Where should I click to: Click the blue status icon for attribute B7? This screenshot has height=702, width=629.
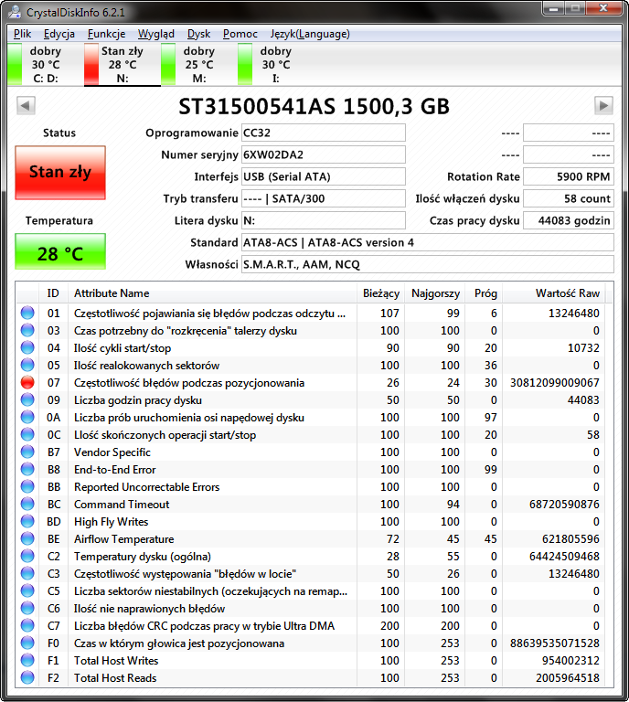27,452
